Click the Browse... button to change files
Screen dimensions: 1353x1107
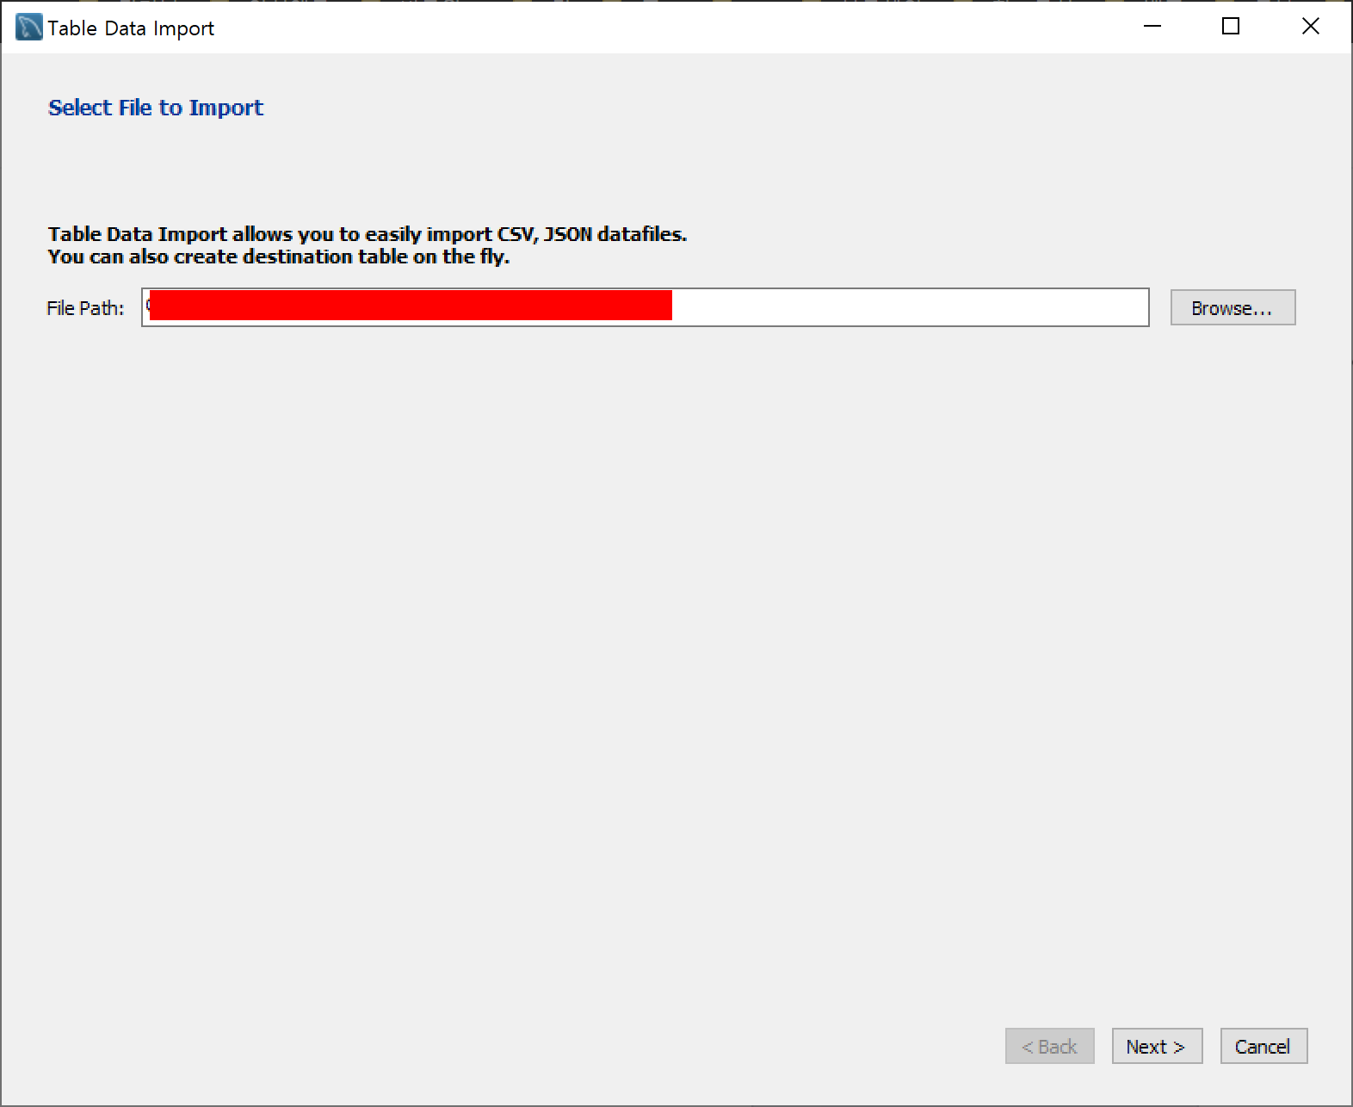(1232, 307)
